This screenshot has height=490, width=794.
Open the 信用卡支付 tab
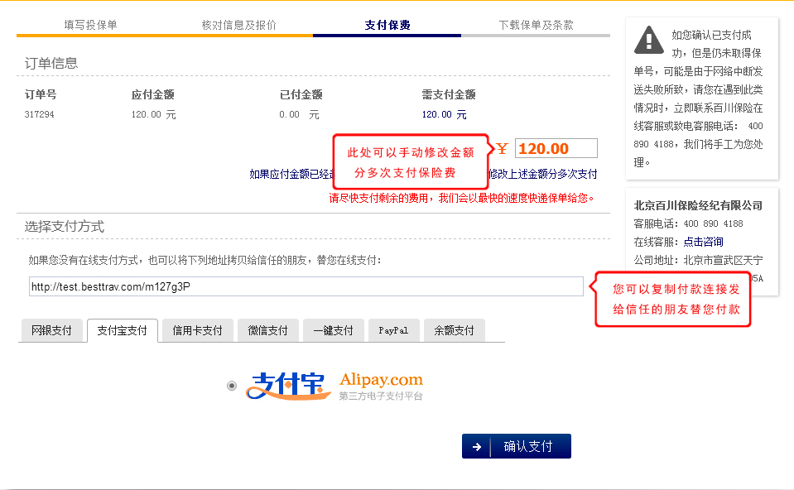click(x=197, y=331)
